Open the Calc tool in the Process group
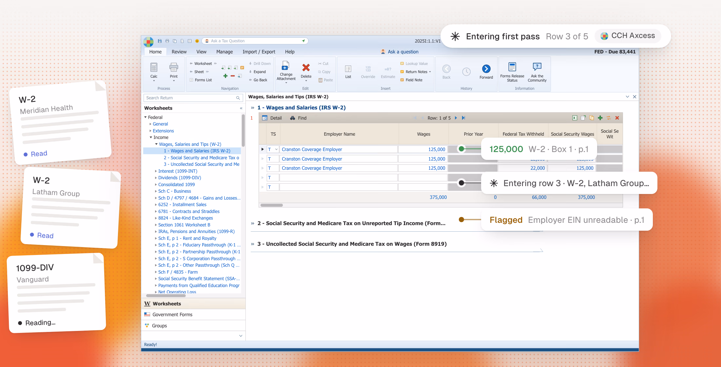Viewport: 721px width, 367px height. click(154, 72)
